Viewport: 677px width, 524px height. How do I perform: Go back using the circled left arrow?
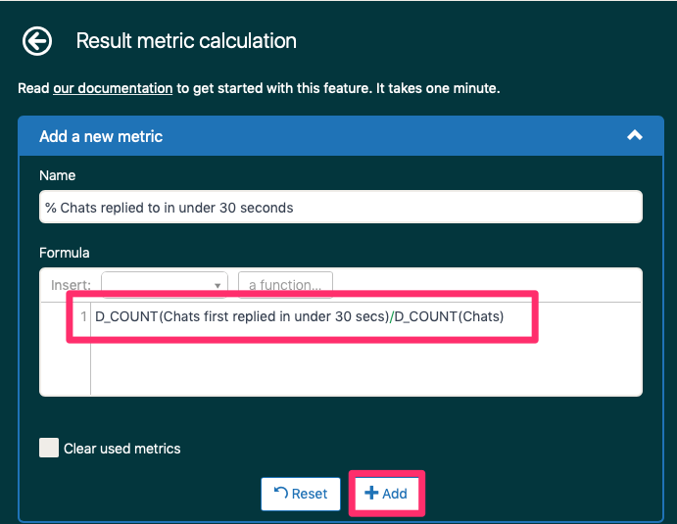point(37,41)
